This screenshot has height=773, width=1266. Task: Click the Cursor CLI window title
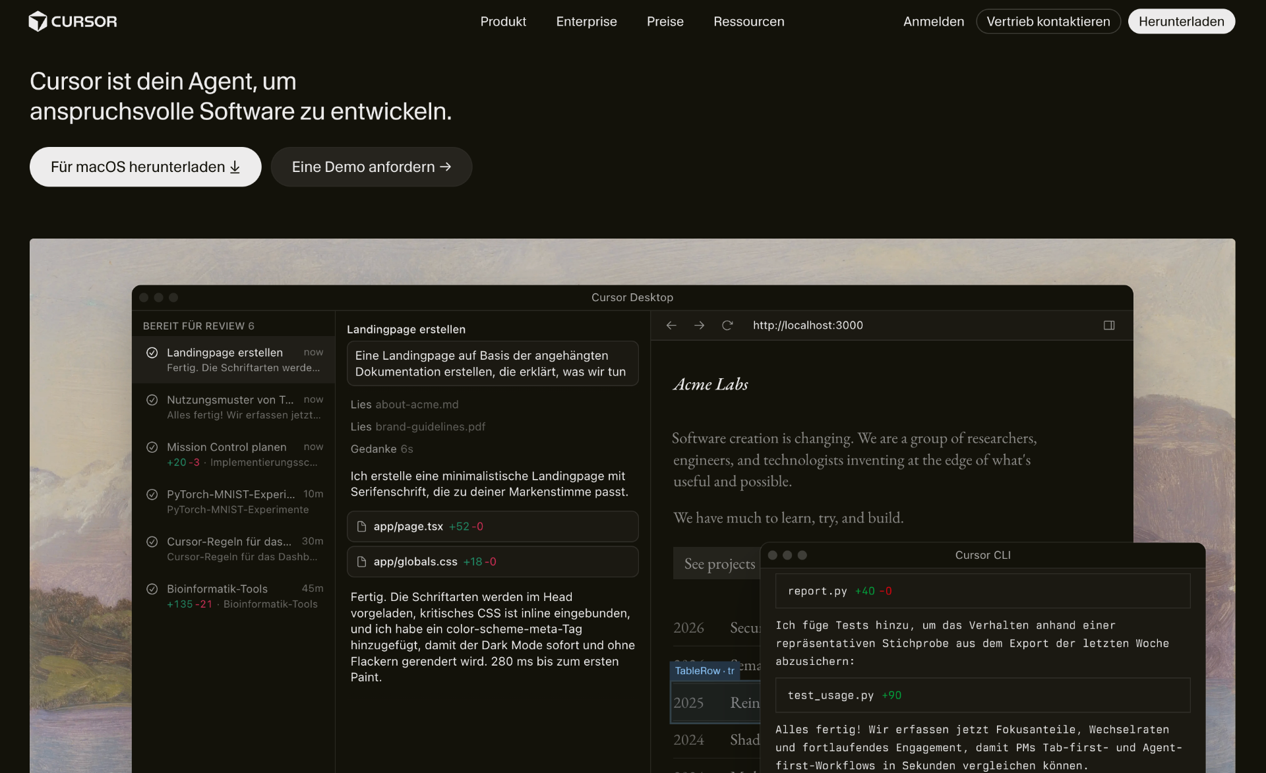[x=982, y=555]
